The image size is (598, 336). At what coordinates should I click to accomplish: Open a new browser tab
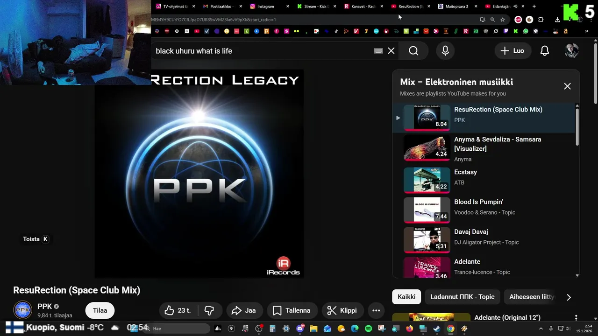[534, 7]
